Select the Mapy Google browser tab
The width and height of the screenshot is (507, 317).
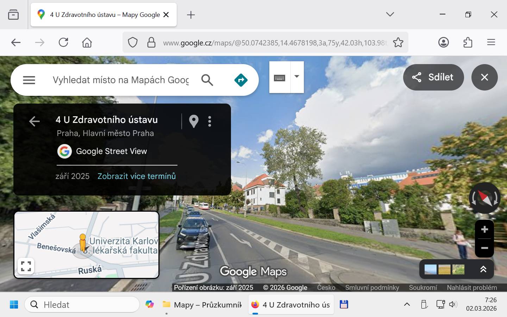[x=104, y=15]
